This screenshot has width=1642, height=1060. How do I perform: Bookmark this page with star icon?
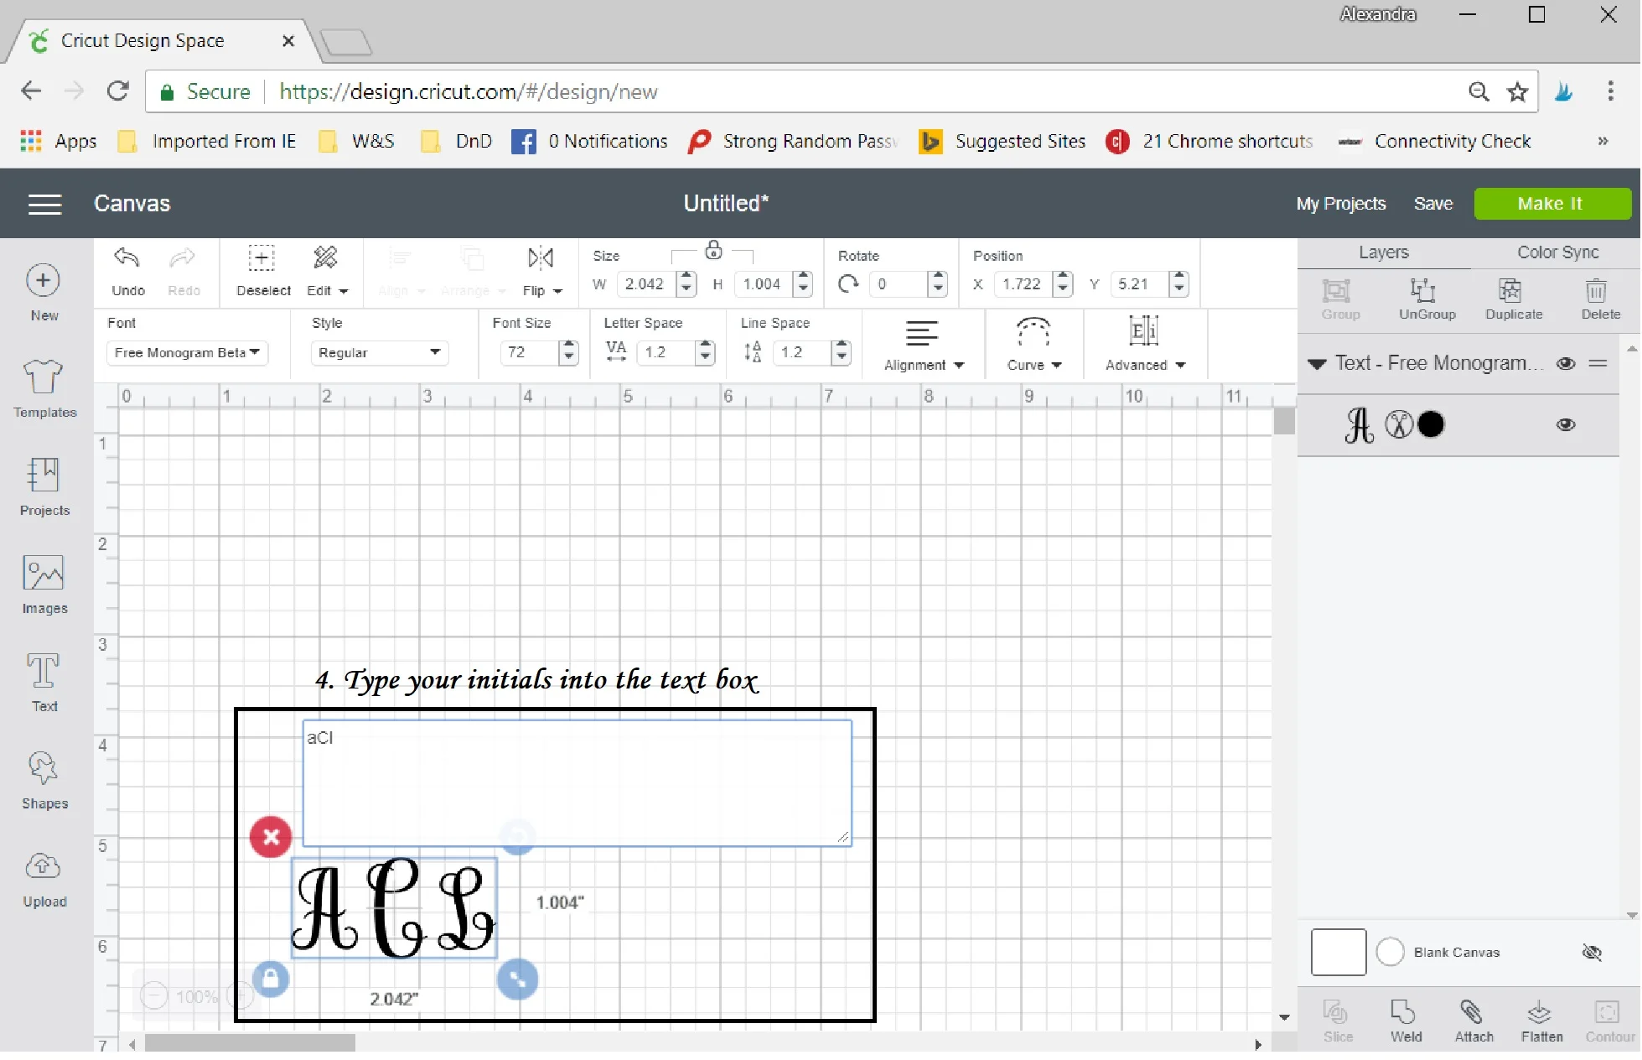tap(1517, 91)
